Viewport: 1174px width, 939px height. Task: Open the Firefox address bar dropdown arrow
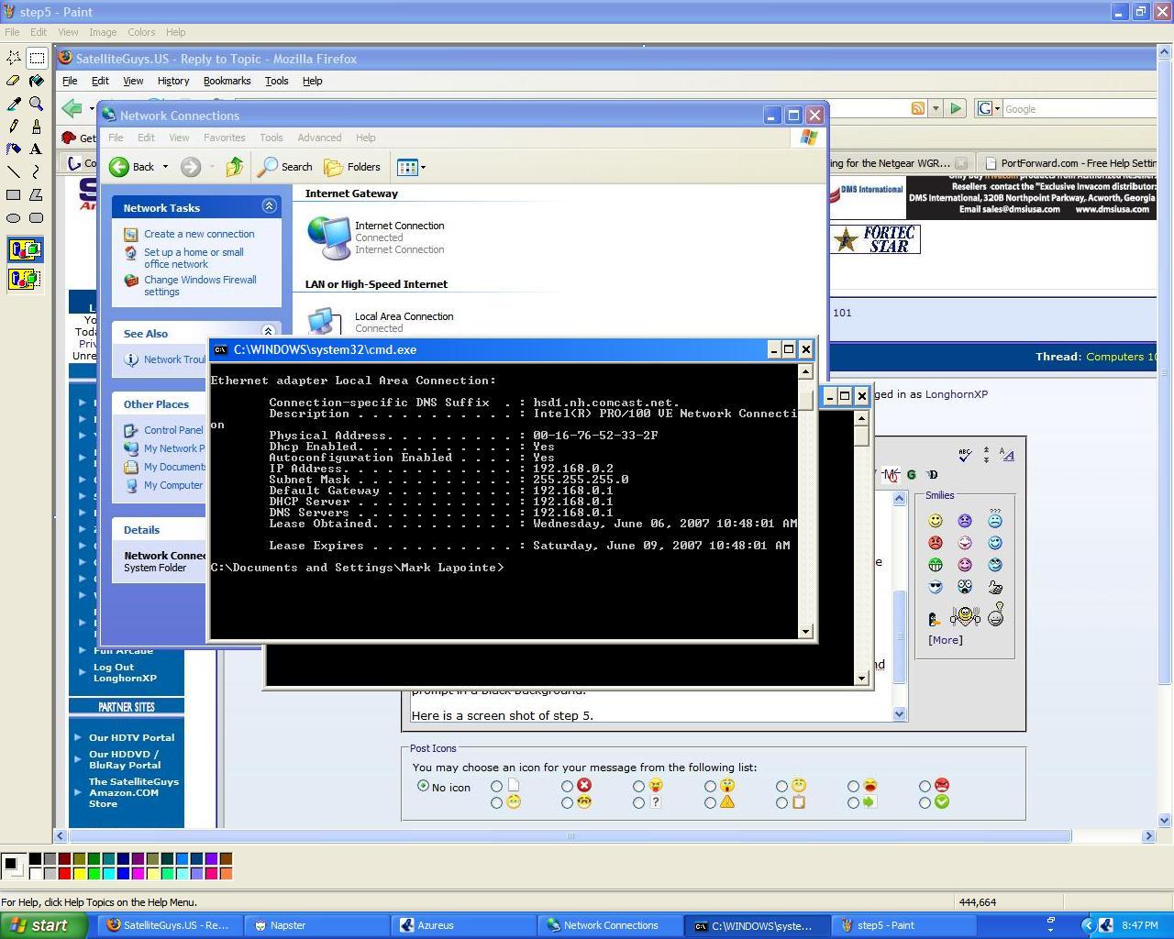point(936,108)
